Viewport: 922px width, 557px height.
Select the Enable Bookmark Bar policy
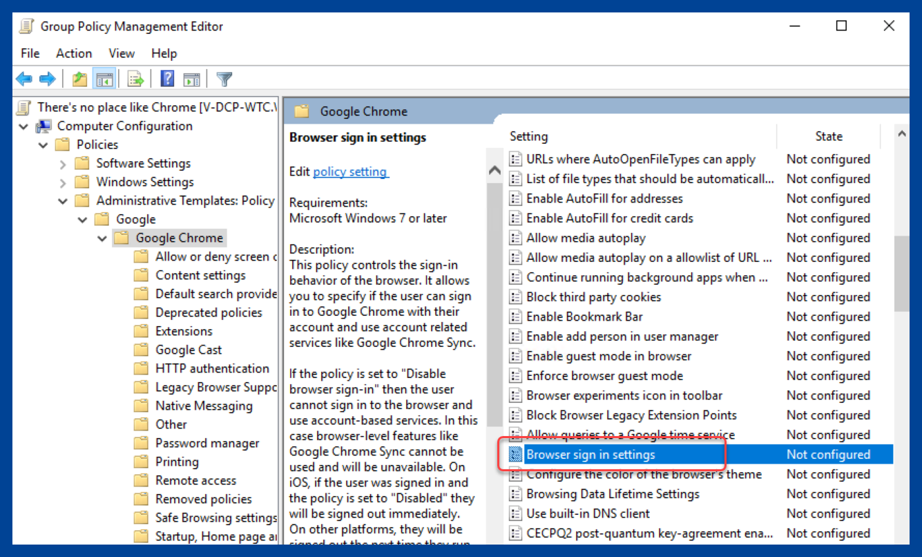point(584,316)
